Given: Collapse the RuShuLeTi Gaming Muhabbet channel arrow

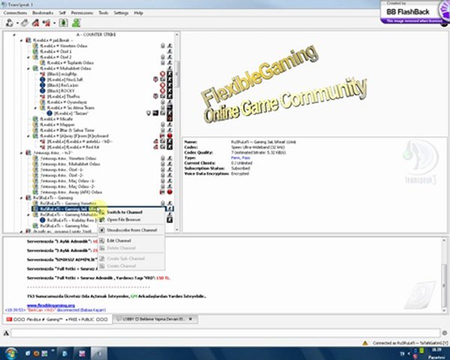Looking at the screenshot, I should [28, 214].
